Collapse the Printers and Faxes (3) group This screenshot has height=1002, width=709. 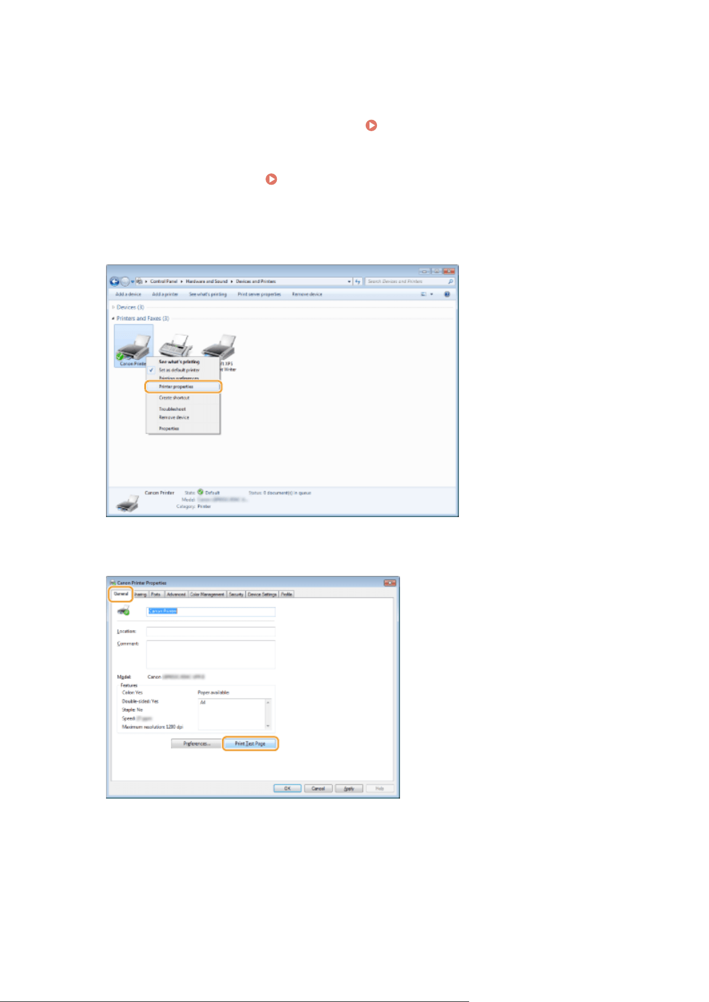pyautogui.click(x=114, y=318)
